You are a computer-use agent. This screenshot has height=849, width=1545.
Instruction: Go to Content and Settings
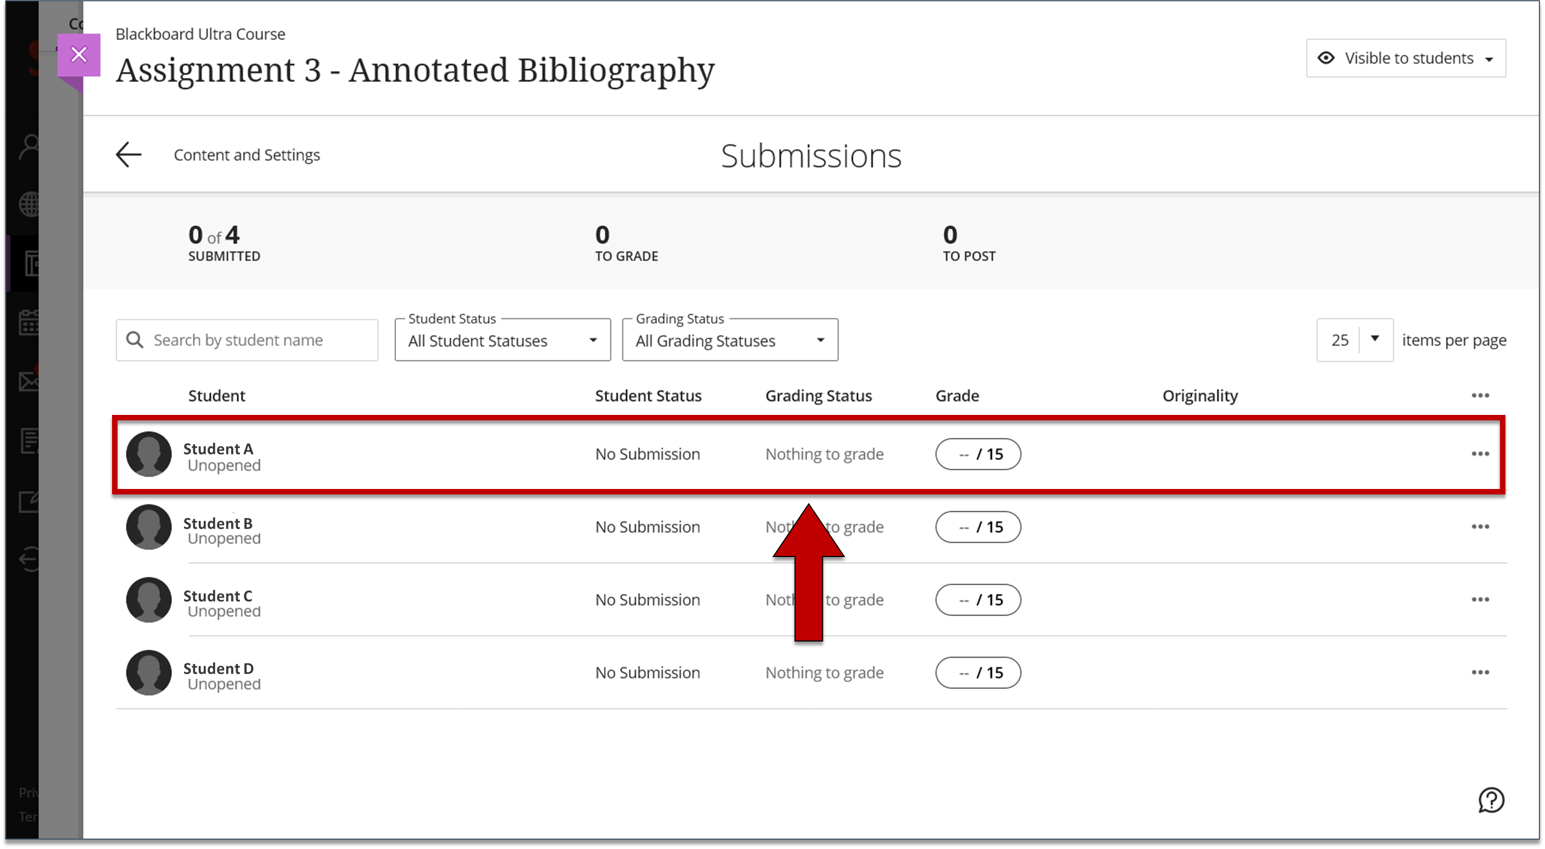247,155
